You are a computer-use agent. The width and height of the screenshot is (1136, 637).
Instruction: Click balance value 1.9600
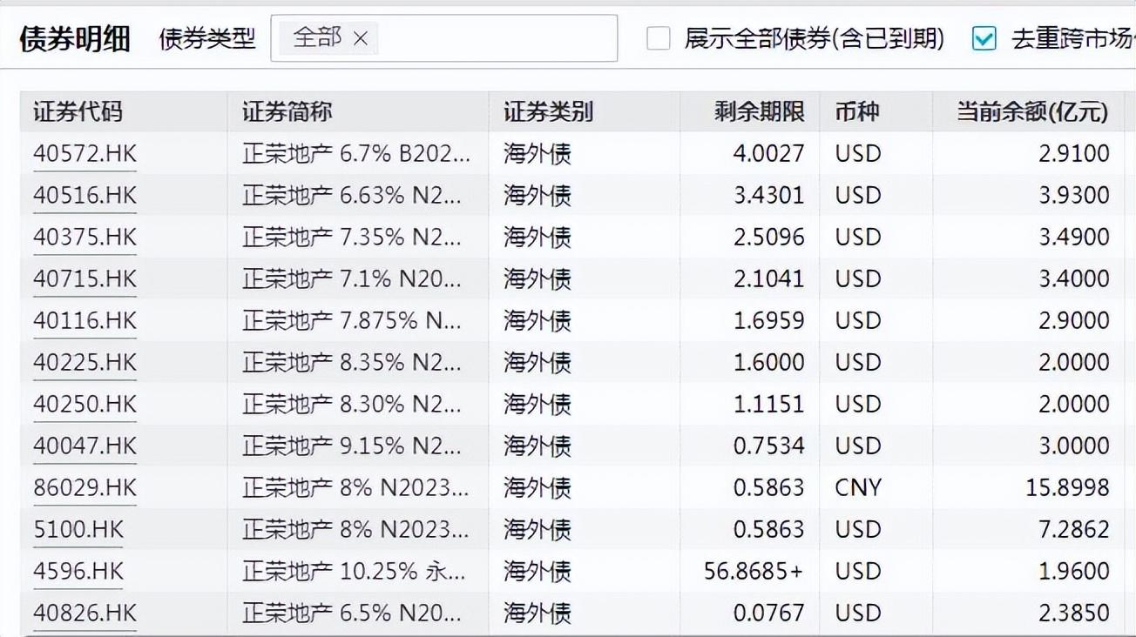point(1074,572)
